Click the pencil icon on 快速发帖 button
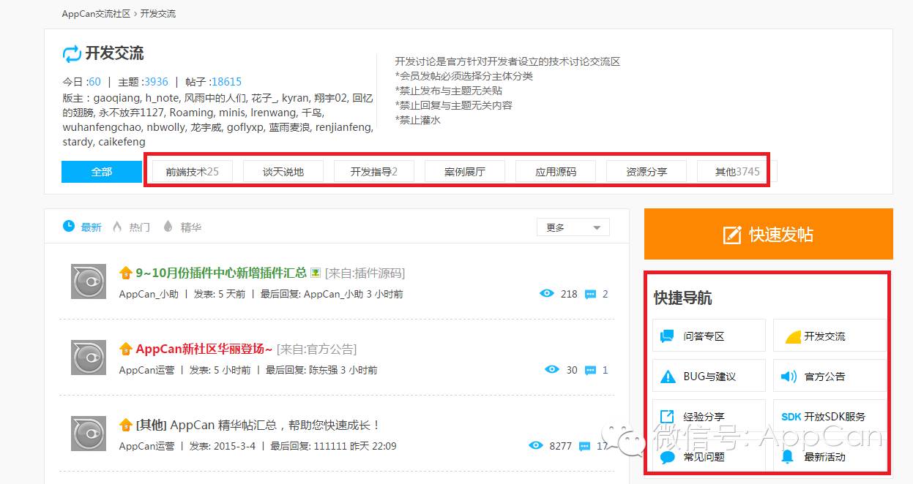 point(732,235)
